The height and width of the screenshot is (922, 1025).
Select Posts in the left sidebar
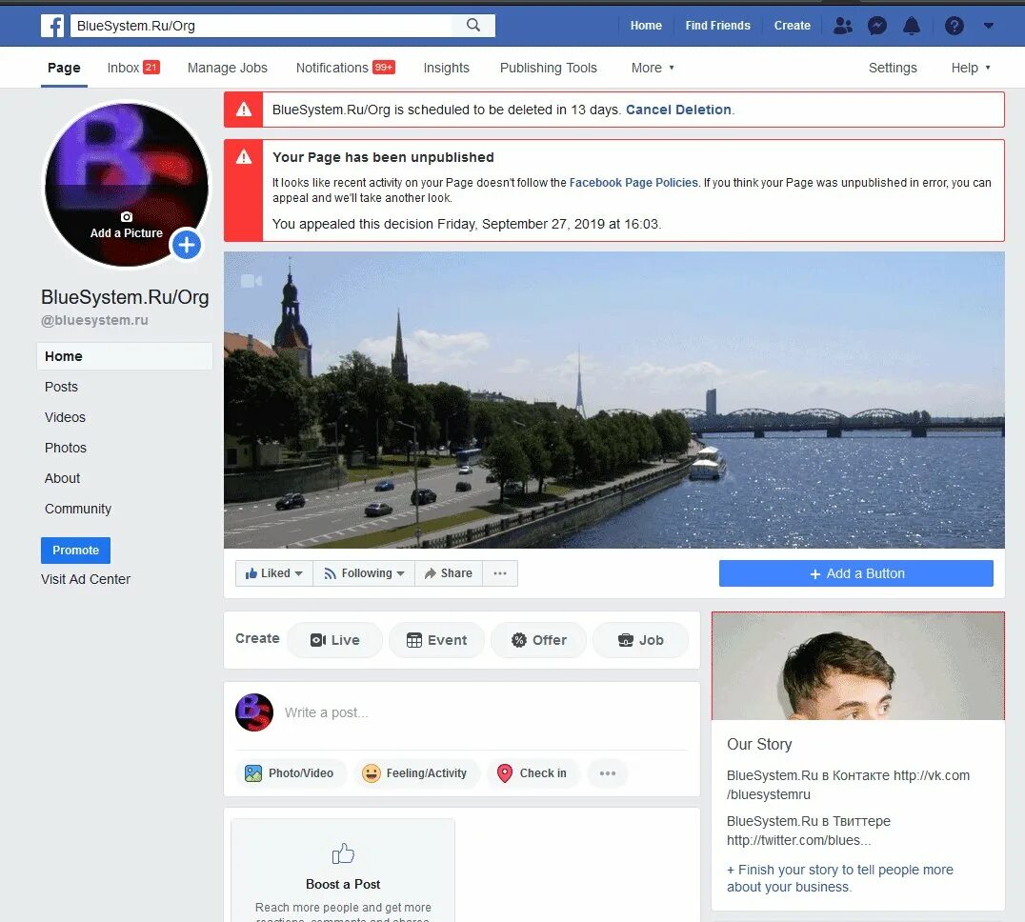point(62,387)
